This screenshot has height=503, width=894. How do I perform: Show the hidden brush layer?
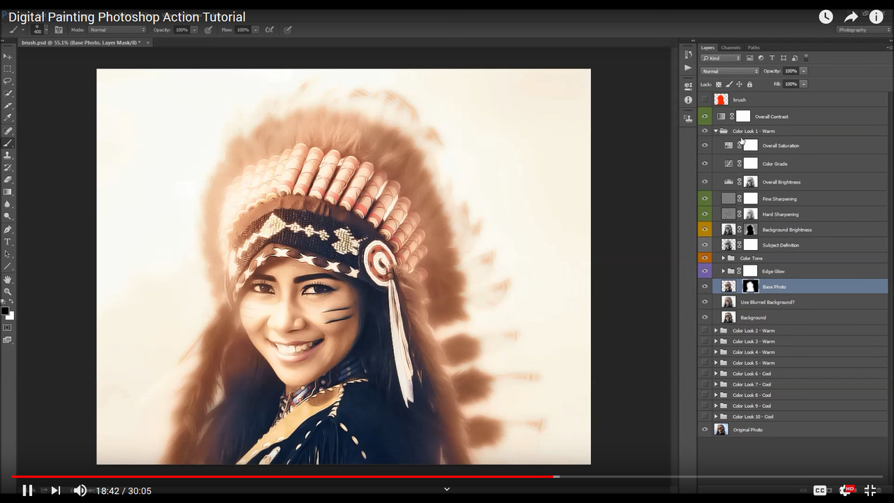(705, 100)
